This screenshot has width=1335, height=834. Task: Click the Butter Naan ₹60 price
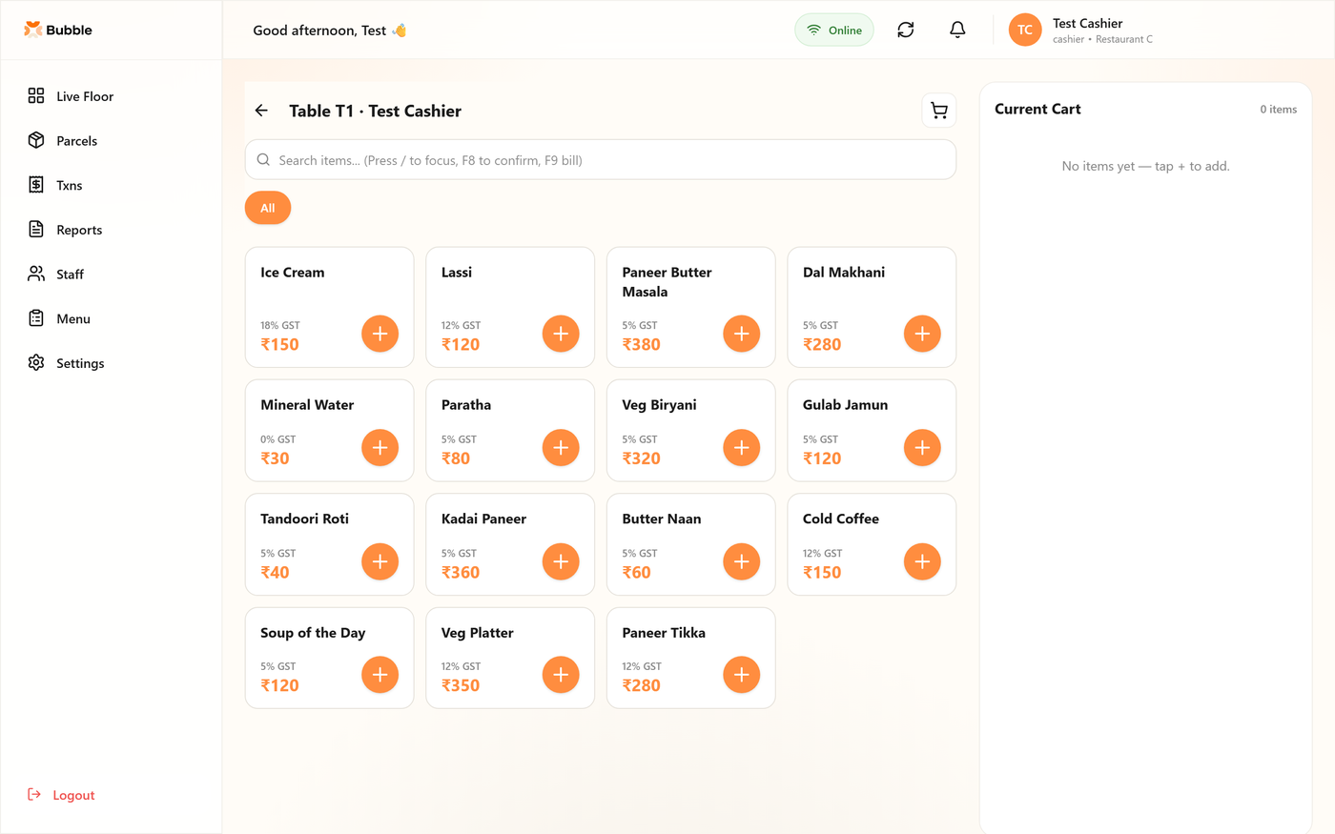click(x=636, y=572)
